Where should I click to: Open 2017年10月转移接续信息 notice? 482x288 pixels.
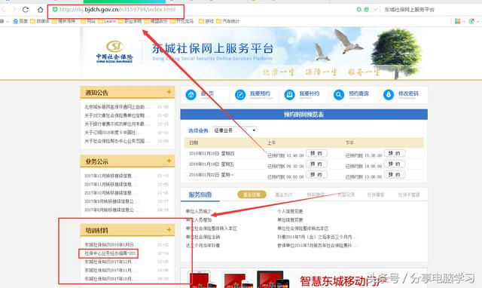click(x=111, y=193)
